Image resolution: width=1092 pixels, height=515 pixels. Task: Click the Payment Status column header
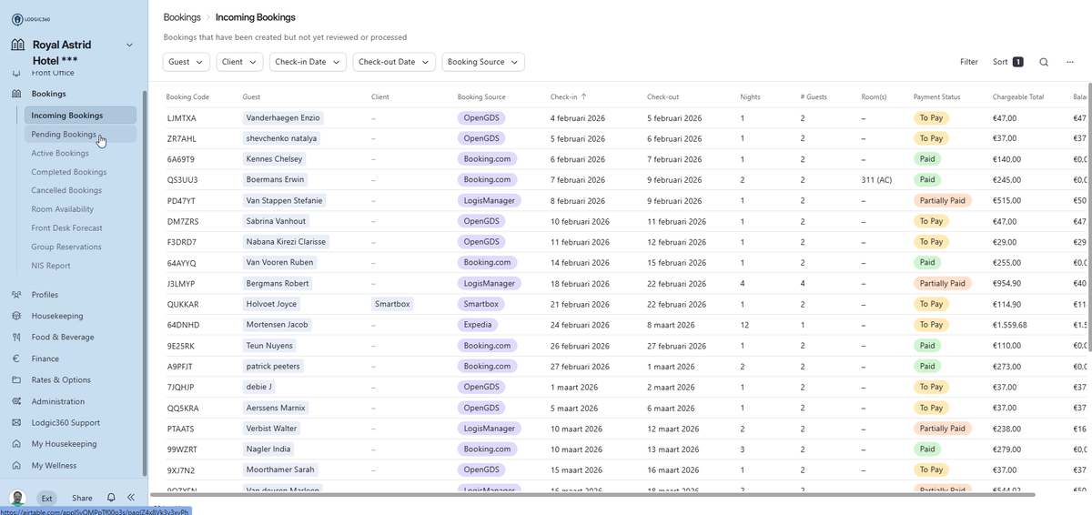click(x=937, y=96)
